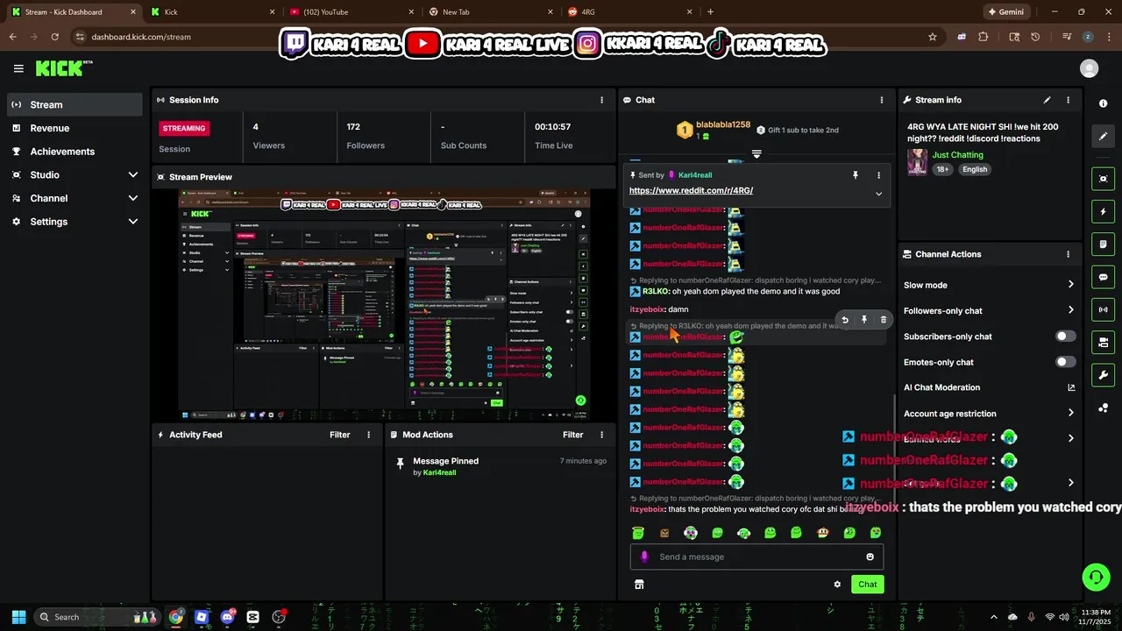This screenshot has height=631, width=1122.
Task: Toggle Subscribers-only chat switch
Action: click(1066, 337)
